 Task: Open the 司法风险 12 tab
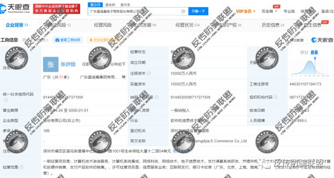click(x=59, y=25)
